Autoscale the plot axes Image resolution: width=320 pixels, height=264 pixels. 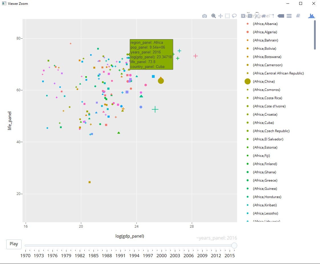click(257, 16)
